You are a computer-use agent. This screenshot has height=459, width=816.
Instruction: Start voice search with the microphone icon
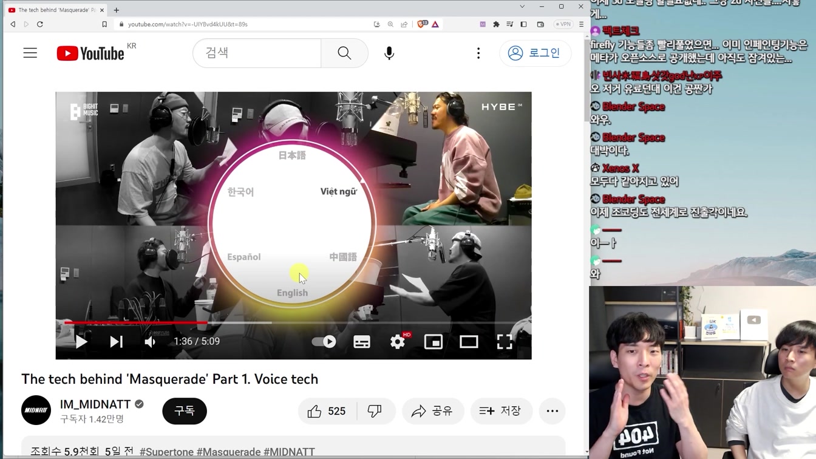click(x=389, y=53)
